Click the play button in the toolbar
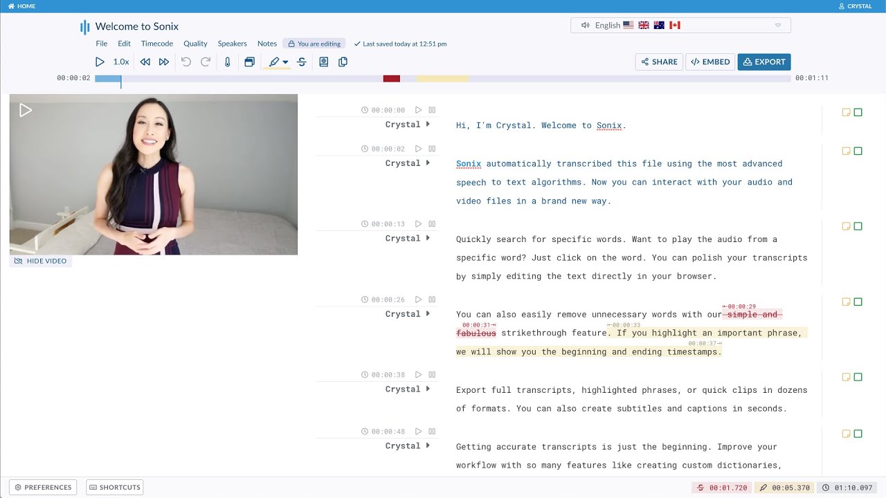886x498 pixels. (100, 62)
